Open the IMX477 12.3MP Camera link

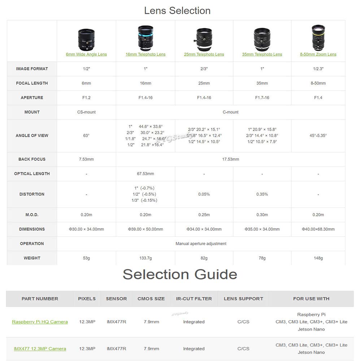click(40, 349)
